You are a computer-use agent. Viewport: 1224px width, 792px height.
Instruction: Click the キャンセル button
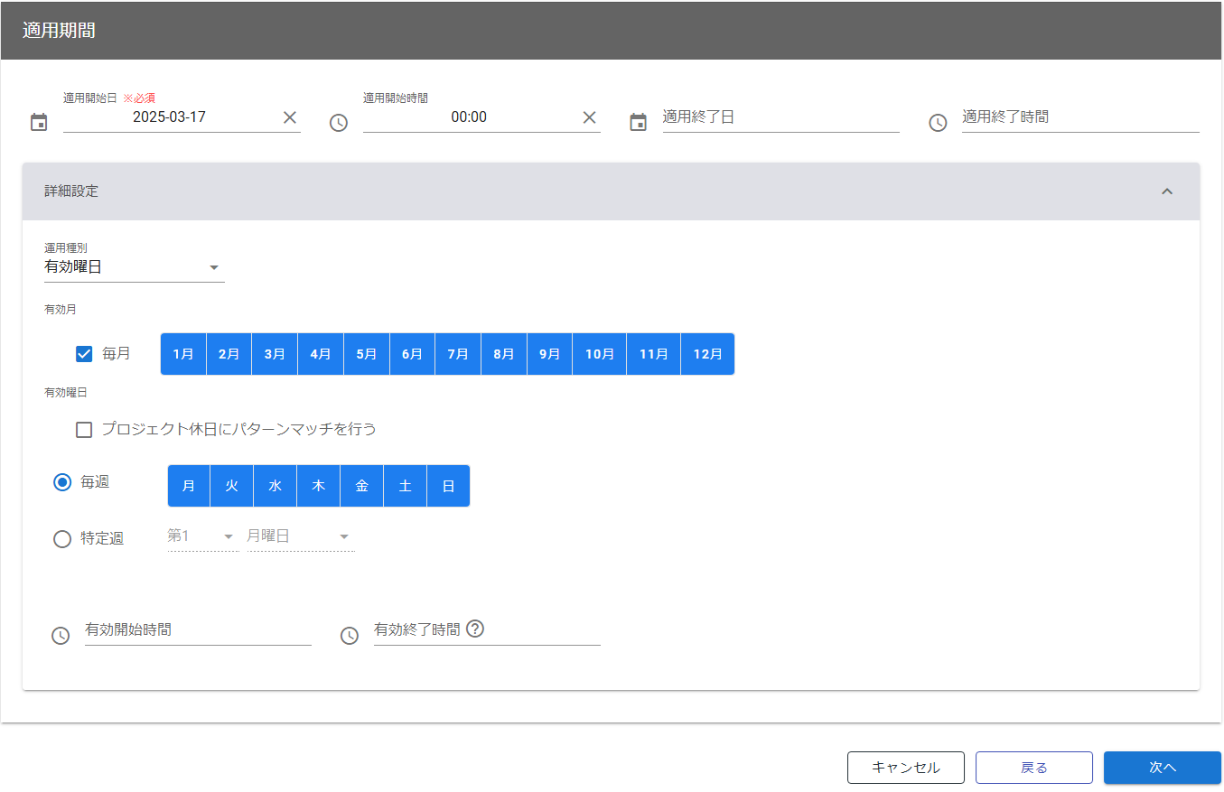905,768
